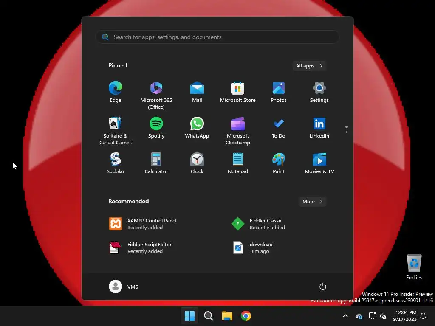The height and width of the screenshot is (326, 435).
Task: Launch Google Chrome from taskbar
Action: coord(246,316)
